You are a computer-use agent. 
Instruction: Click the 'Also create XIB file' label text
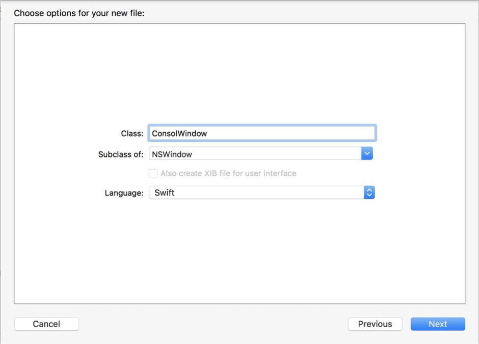click(228, 173)
